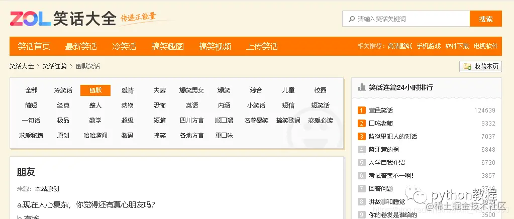The width and height of the screenshot is (514, 219).
Task: Select the 四川方言 category
Action: (x=192, y=121)
